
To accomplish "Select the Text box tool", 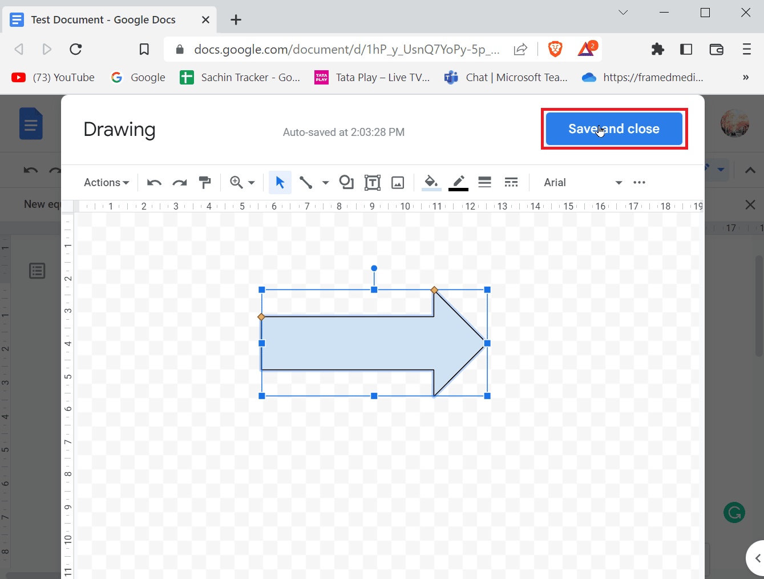I will click(x=373, y=182).
